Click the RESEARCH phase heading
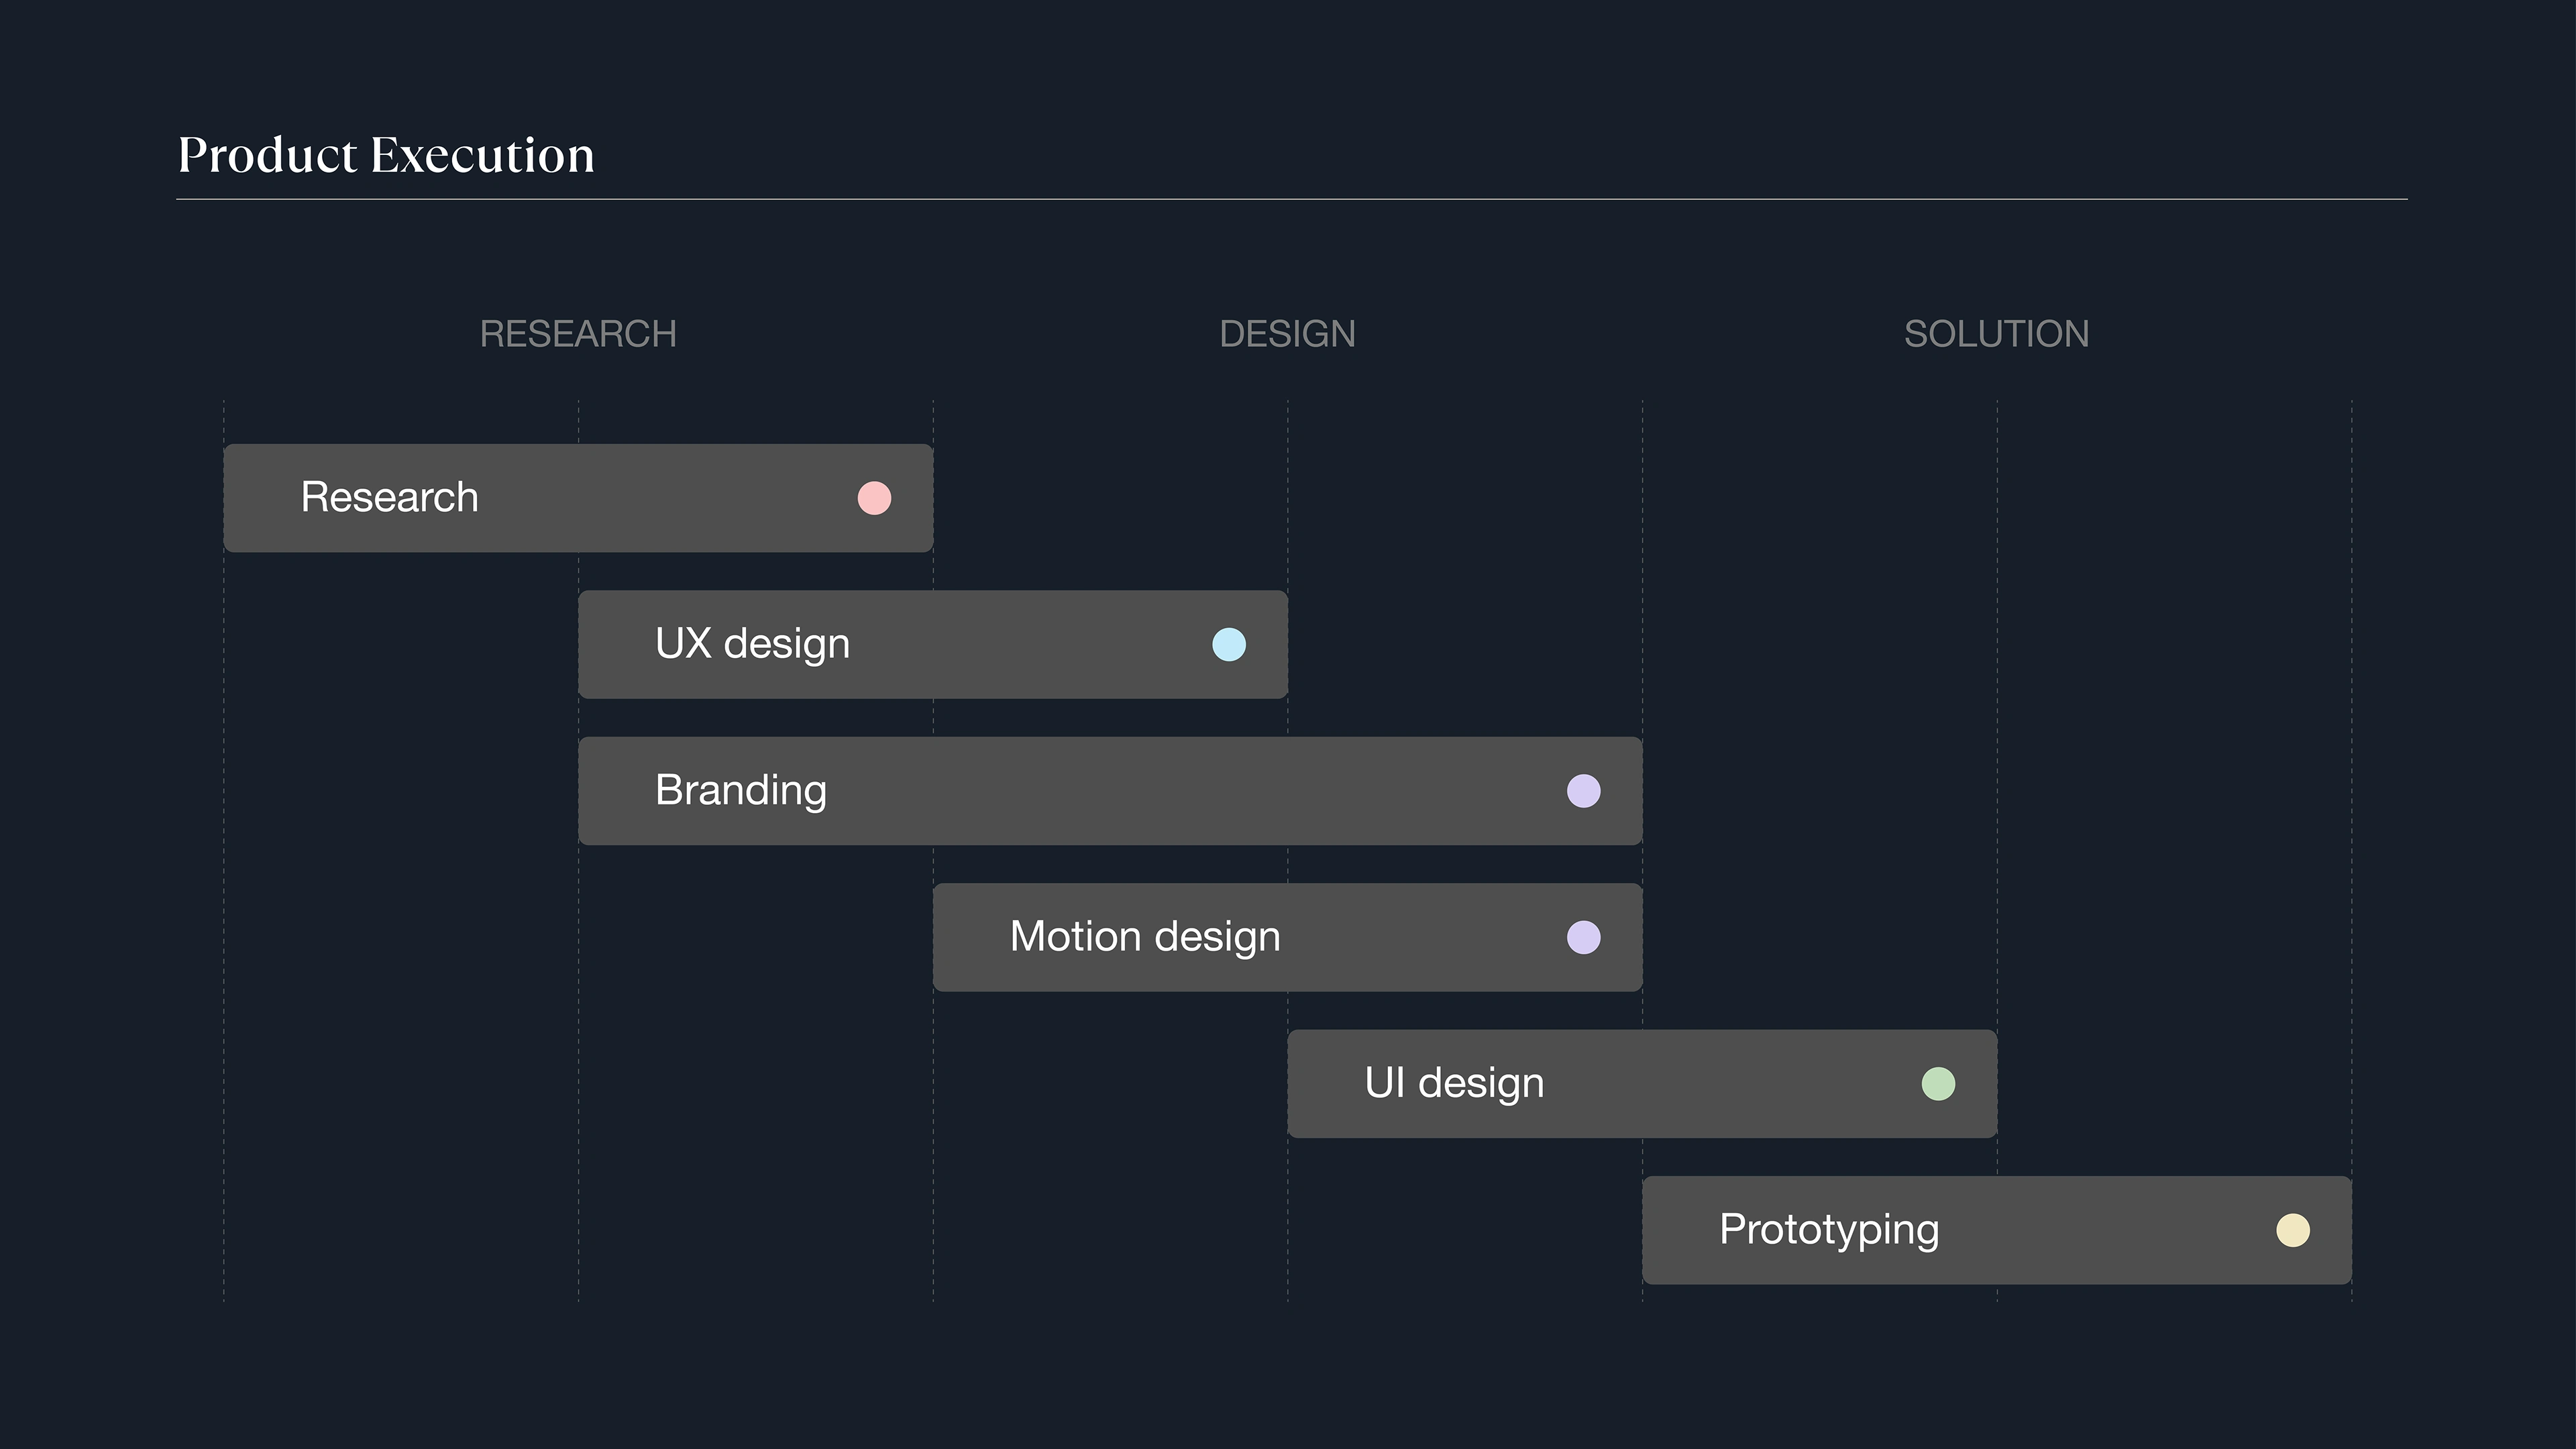The height and width of the screenshot is (1449, 2576). [578, 334]
